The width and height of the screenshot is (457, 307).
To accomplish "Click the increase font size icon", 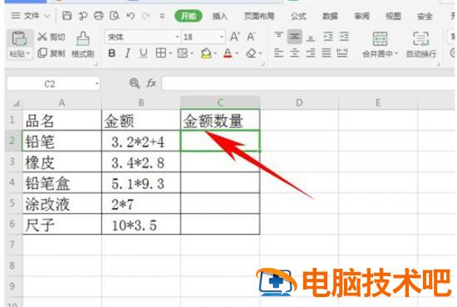I will tap(235, 37).
